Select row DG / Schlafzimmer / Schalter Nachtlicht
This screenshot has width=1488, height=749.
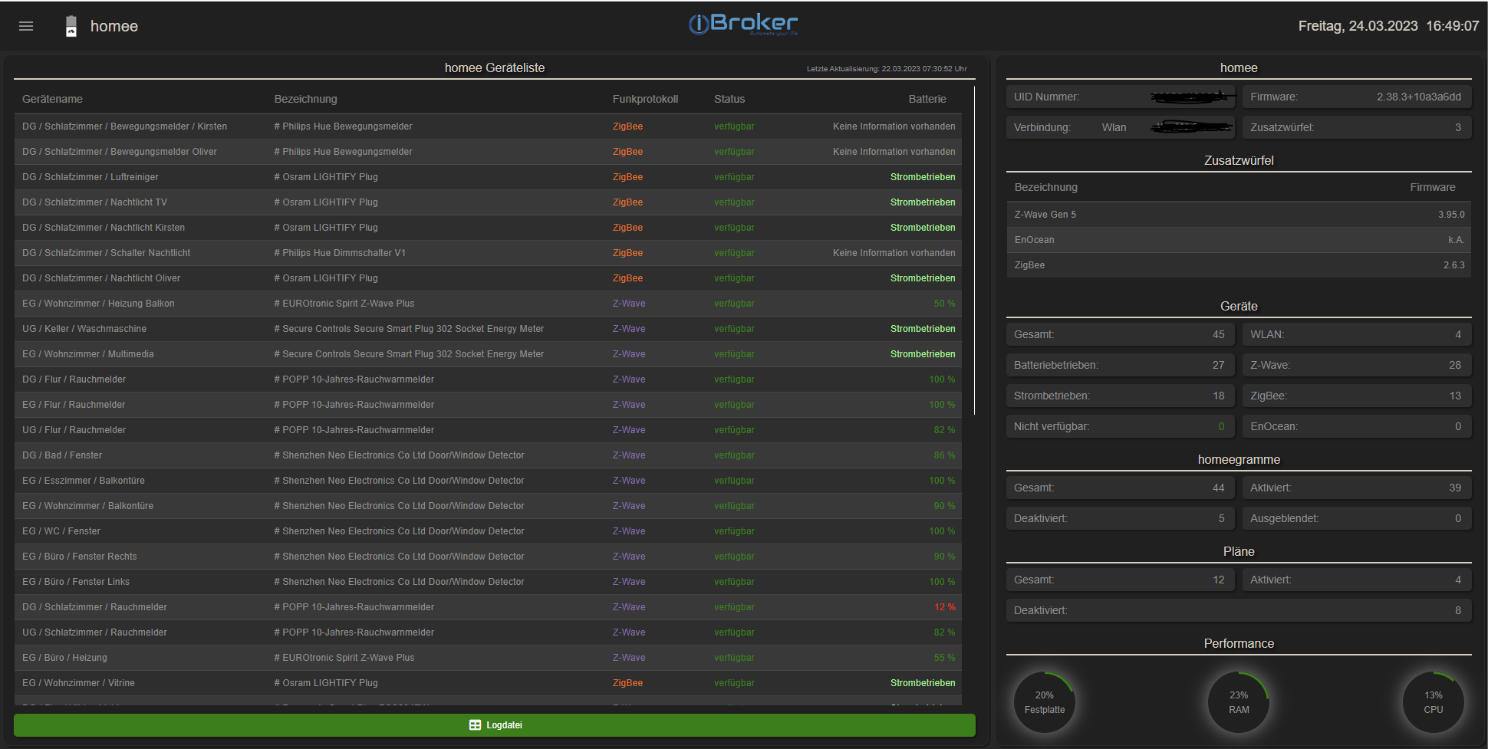point(488,253)
